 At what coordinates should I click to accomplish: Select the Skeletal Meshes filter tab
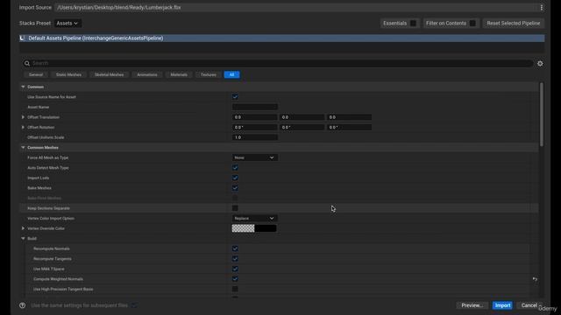(109, 74)
